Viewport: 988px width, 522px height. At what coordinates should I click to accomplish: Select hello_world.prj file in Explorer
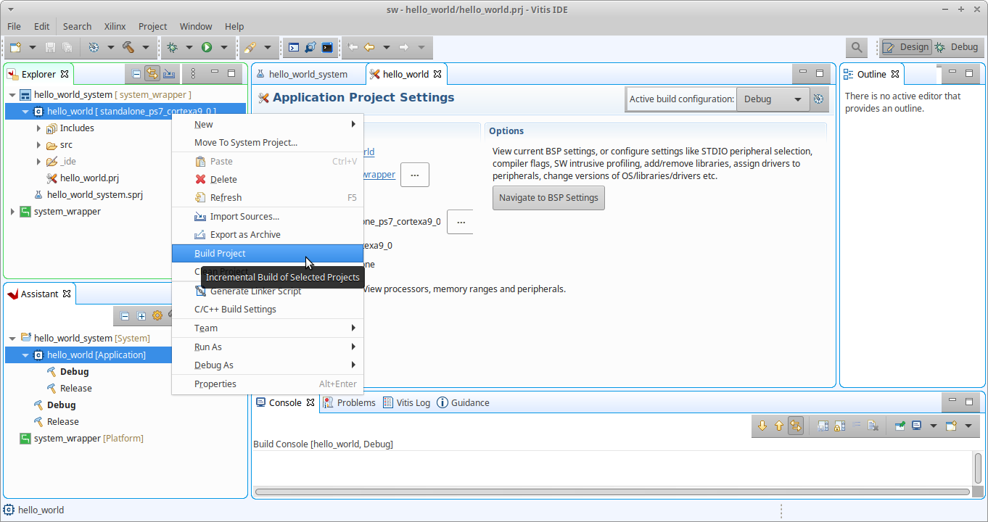89,178
